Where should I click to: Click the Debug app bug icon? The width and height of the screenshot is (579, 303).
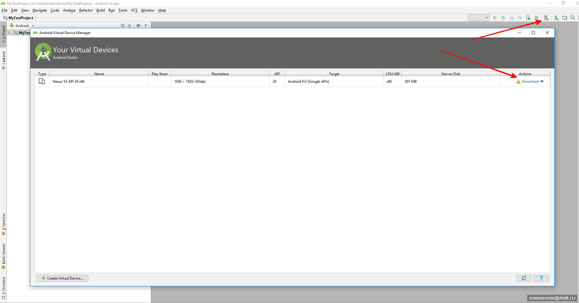point(503,18)
